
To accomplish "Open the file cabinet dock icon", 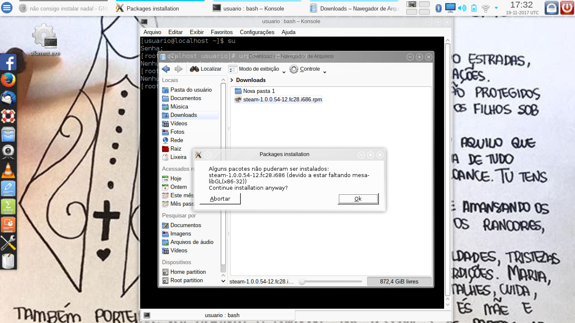I will (8, 134).
